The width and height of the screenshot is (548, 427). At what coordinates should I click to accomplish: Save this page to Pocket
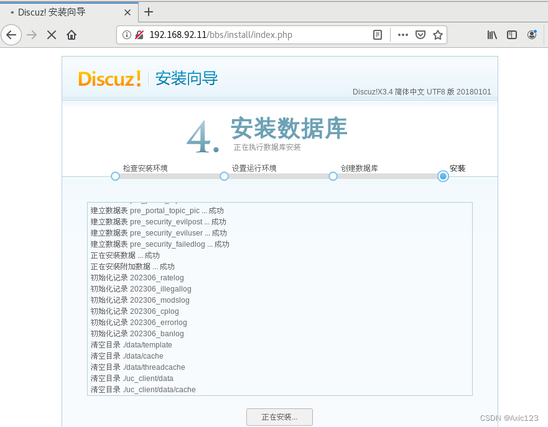tap(421, 35)
